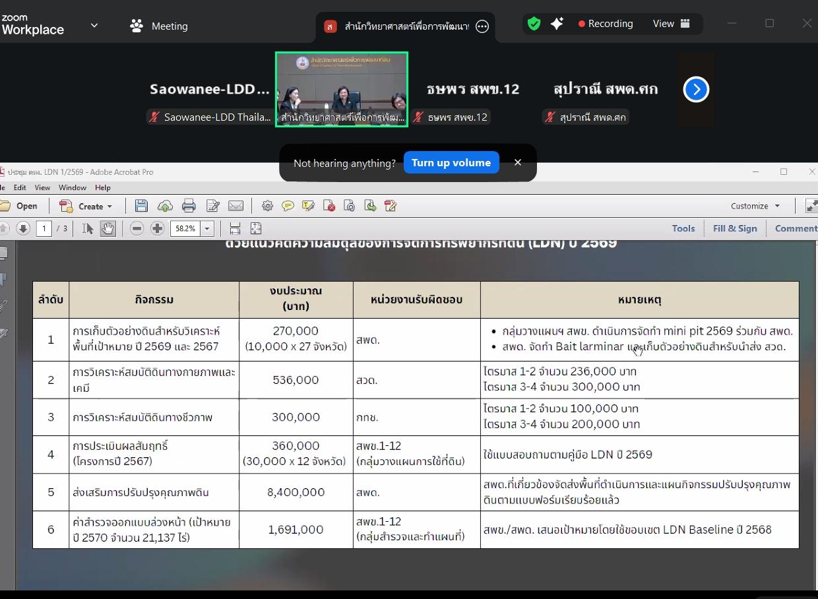Add a sticky note comment

click(x=288, y=206)
